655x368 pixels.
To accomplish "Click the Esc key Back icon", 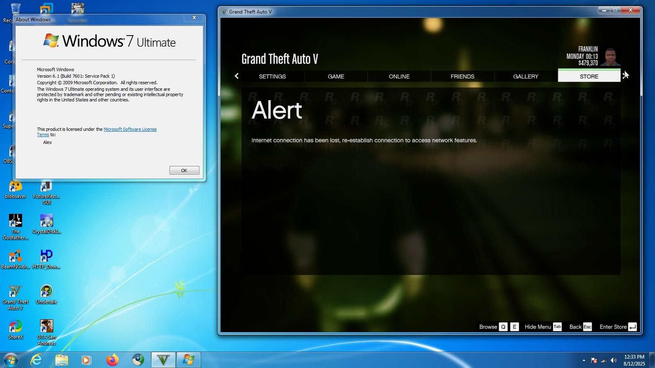I will coord(587,327).
